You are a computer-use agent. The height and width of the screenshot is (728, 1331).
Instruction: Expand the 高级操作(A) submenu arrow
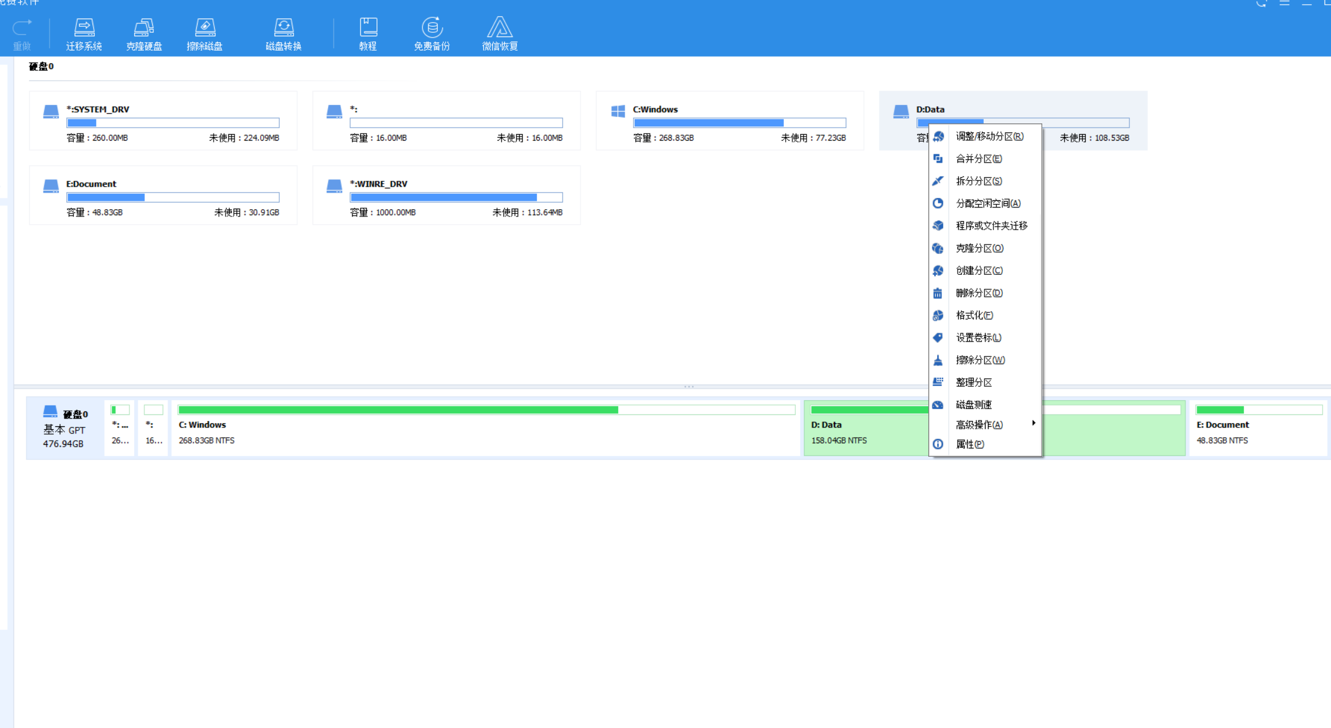pos(1033,423)
